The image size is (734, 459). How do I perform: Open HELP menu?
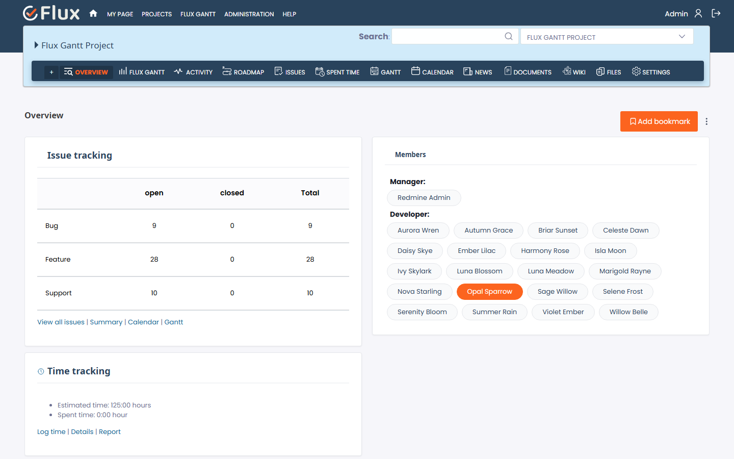pos(289,14)
